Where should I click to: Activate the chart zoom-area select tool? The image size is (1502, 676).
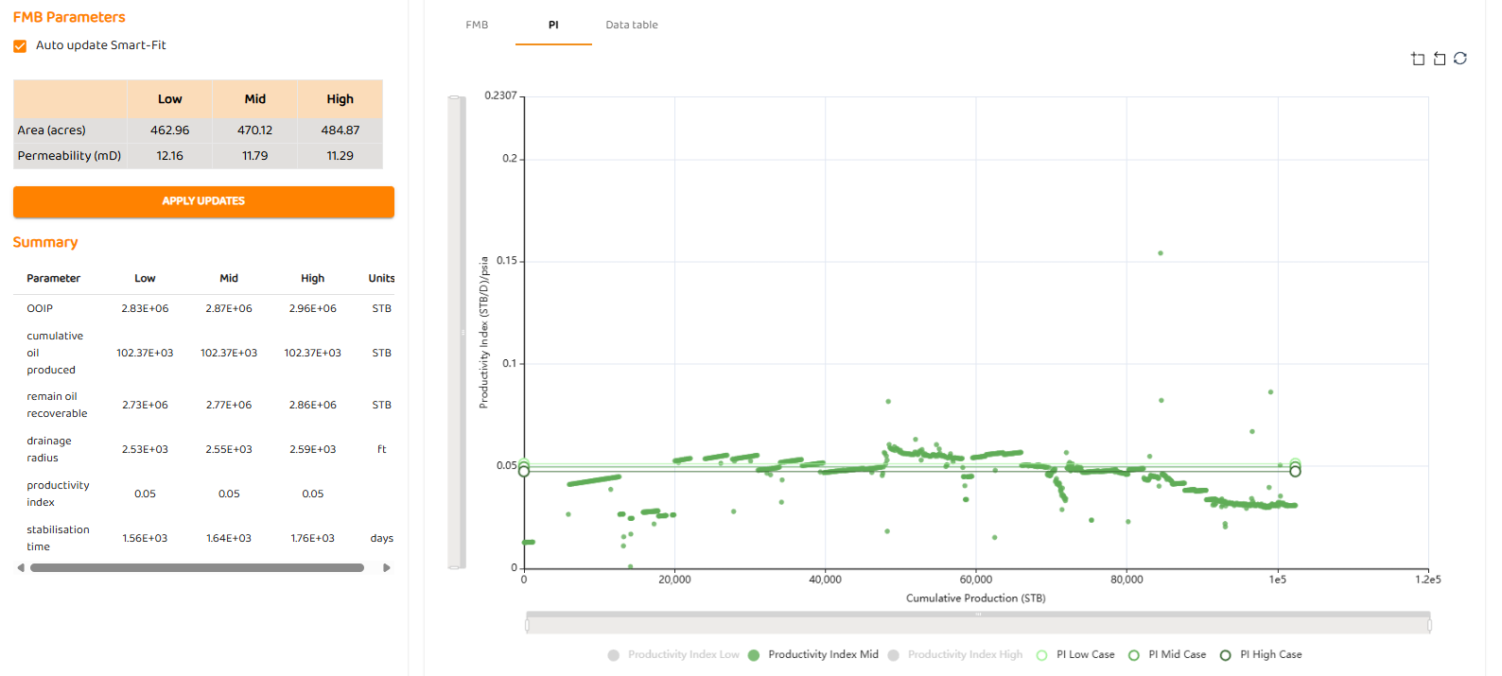point(1417,59)
